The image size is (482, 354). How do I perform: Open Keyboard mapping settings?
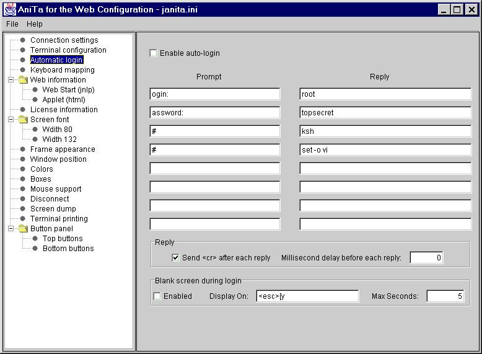point(62,70)
